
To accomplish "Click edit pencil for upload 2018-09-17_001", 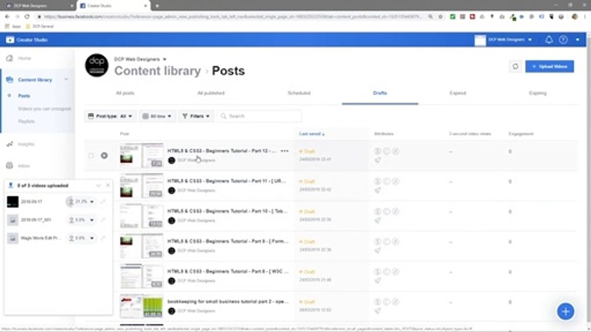I will tap(103, 220).
